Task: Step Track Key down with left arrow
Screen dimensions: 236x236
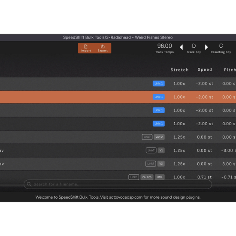Action: click(x=182, y=47)
